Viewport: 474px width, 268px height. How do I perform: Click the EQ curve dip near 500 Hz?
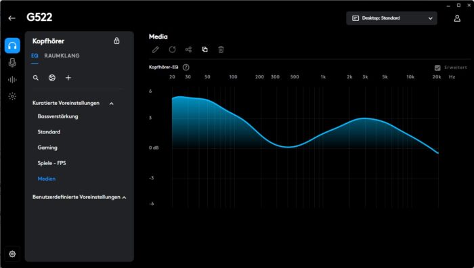tap(288, 147)
